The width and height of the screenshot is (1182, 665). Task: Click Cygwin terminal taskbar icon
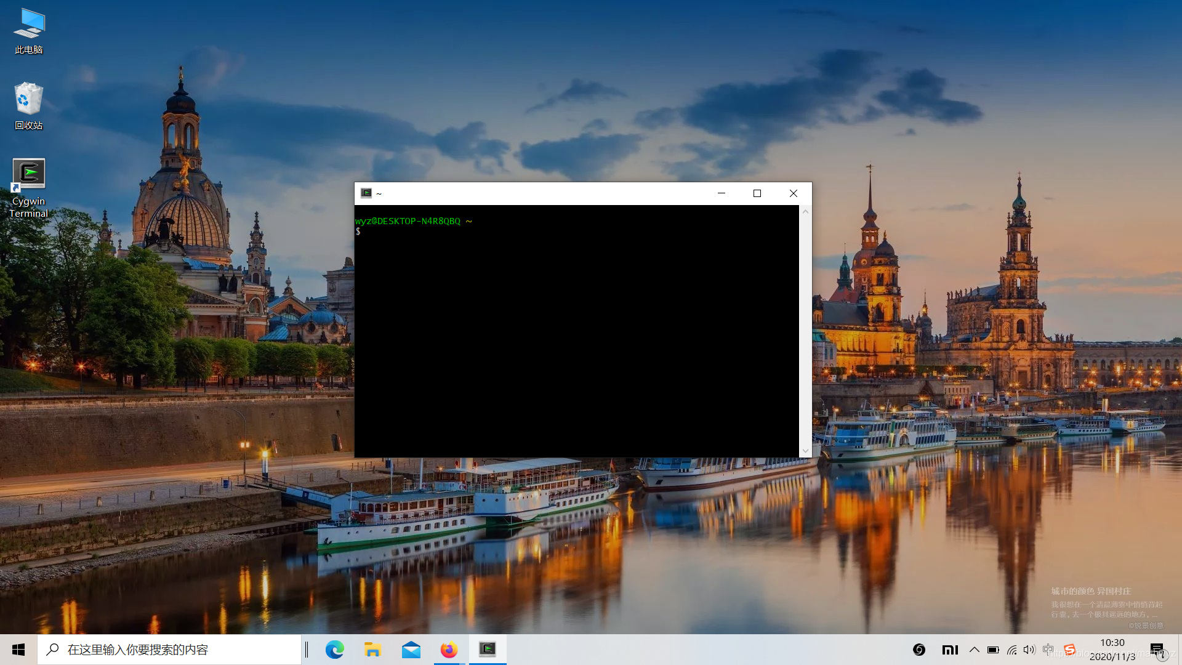(488, 650)
